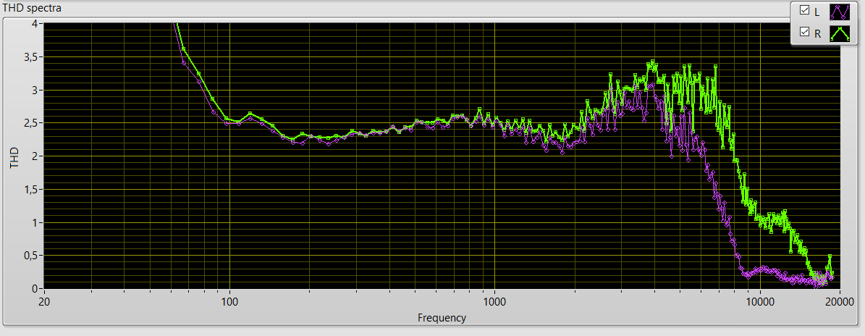Click the 2,5 THD tick label
Screen dimensions: 865x336
coord(30,123)
